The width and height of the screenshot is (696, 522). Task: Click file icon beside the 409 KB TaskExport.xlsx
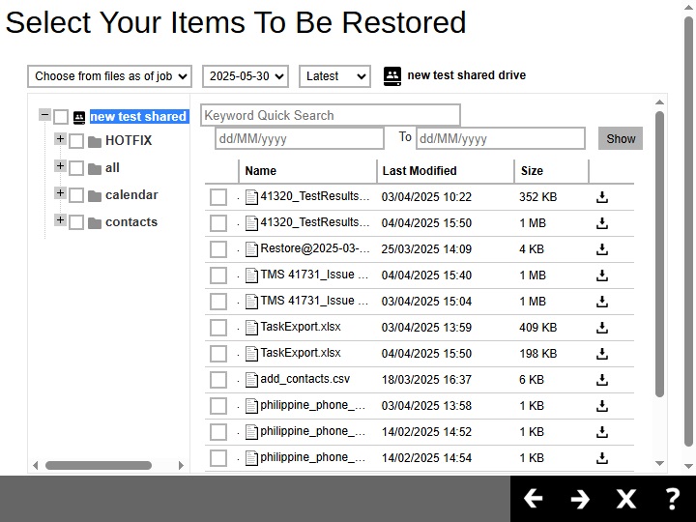coord(251,328)
